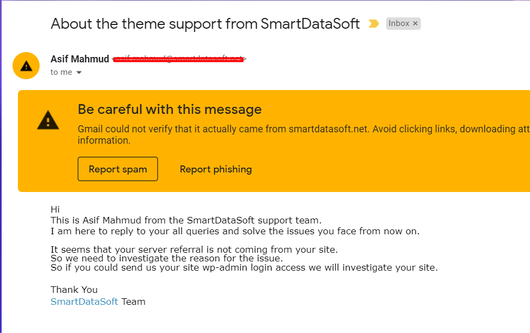Click the "Gmail could not verify" warning text
The width and height of the screenshot is (530, 333).
[304, 135]
